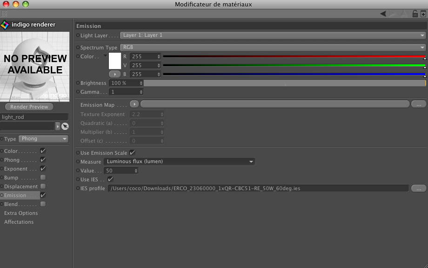Image resolution: width=428 pixels, height=268 pixels.
Task: Click the white color swatch
Action: pos(114,61)
